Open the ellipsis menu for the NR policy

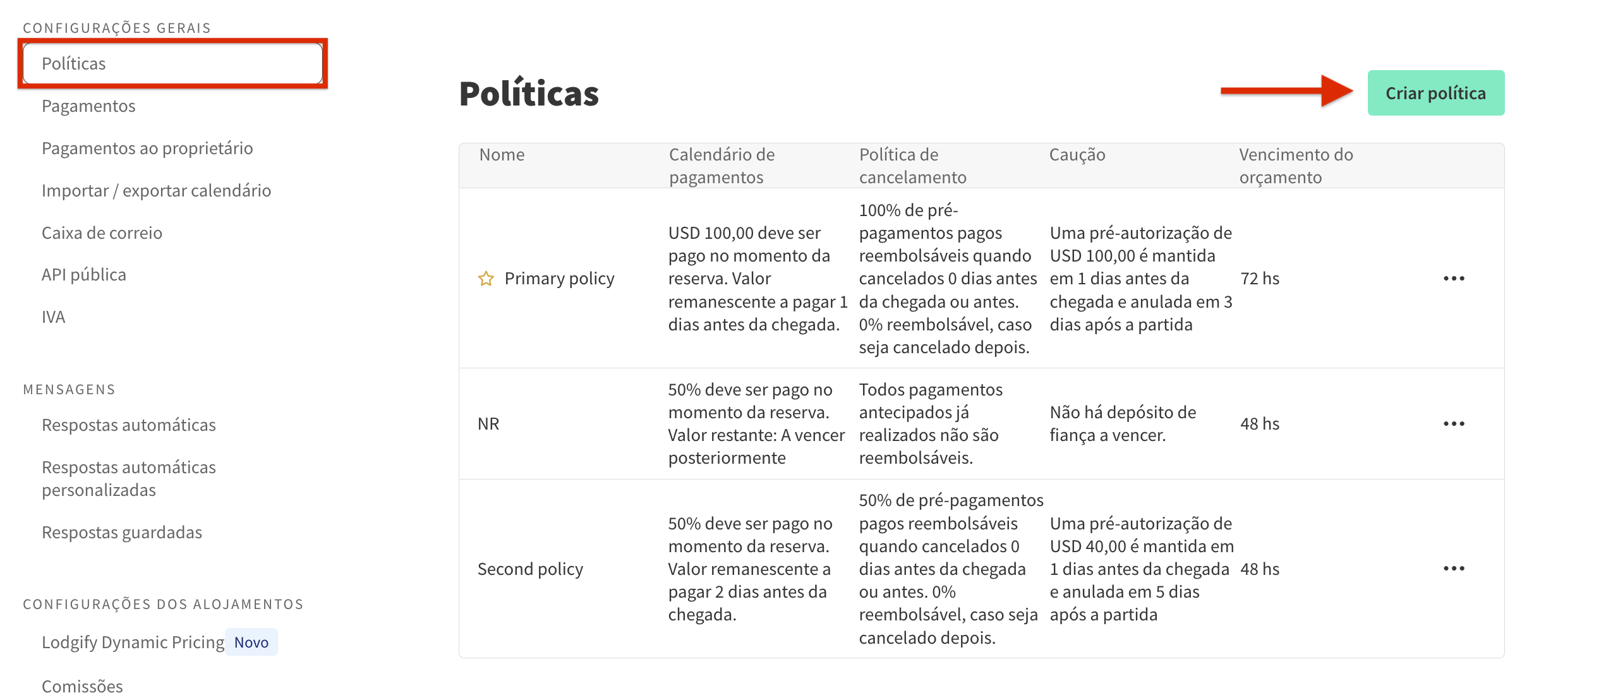point(1455,423)
